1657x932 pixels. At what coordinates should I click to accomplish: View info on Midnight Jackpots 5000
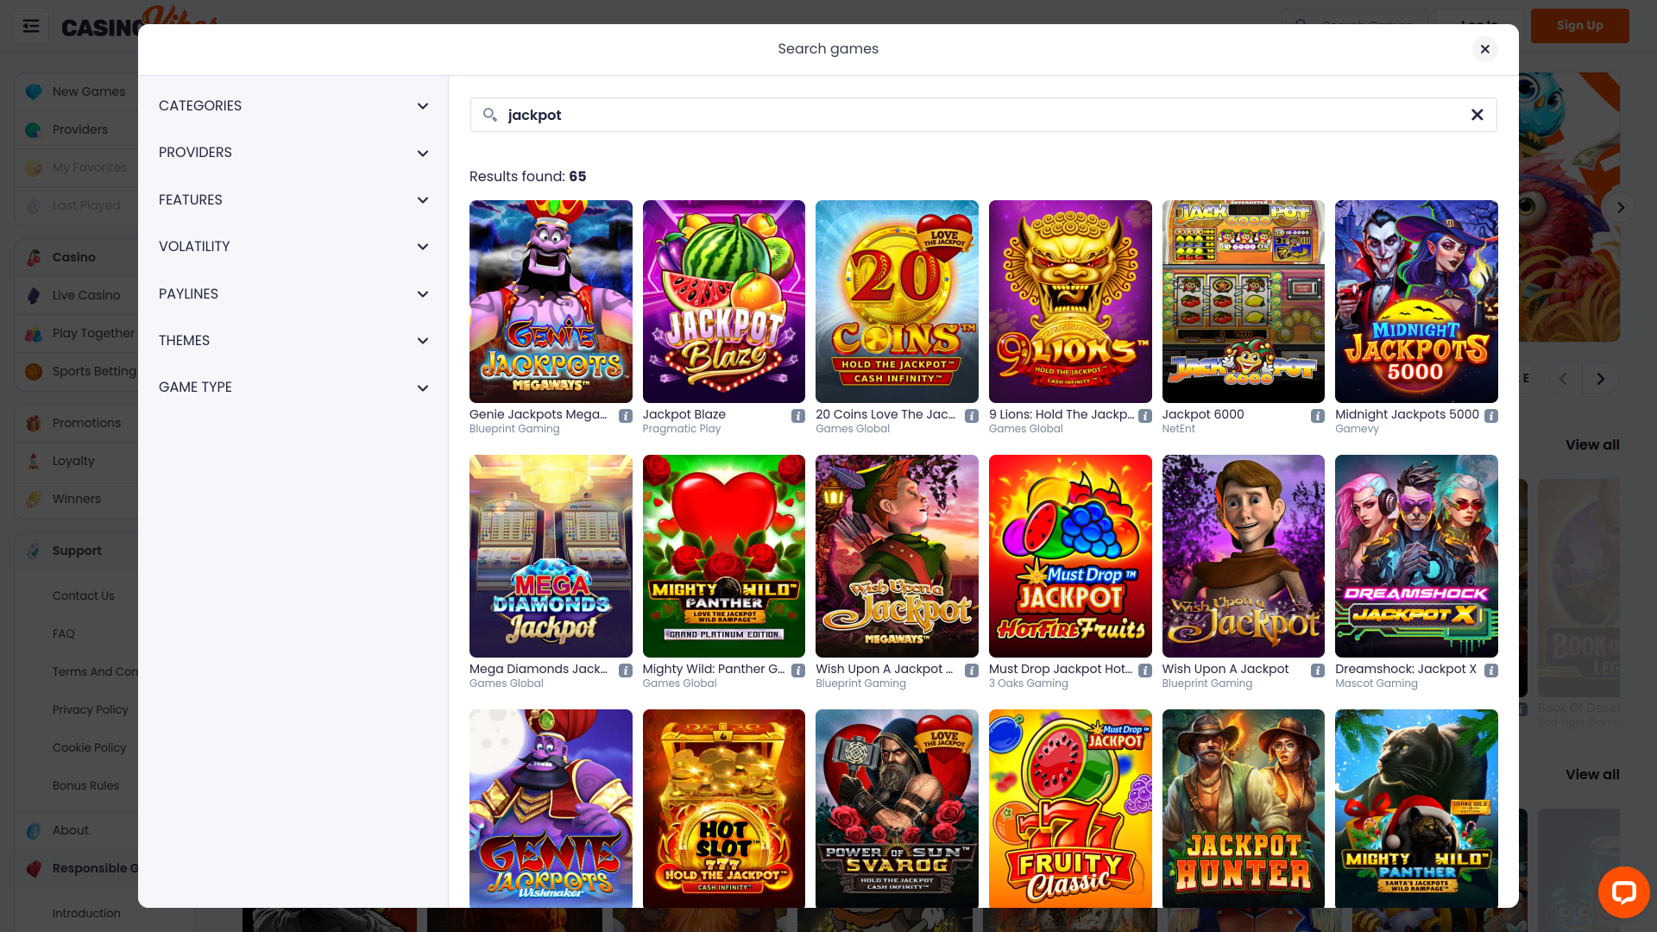point(1492,415)
